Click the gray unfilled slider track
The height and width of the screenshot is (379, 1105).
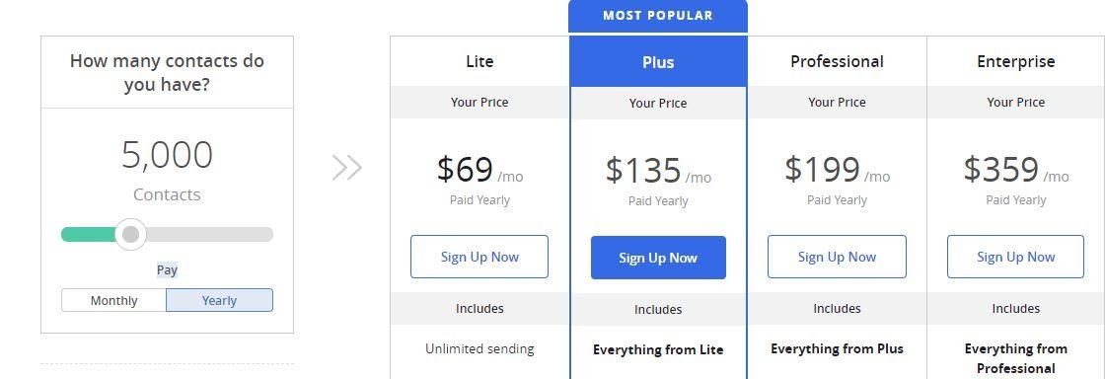209,235
